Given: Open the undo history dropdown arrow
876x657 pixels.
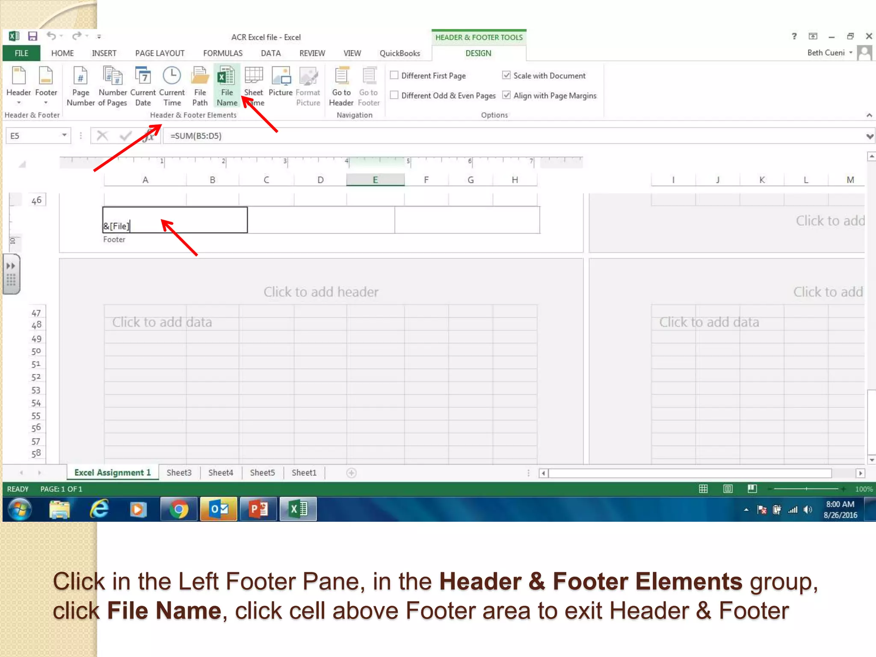Looking at the screenshot, I should (62, 36).
